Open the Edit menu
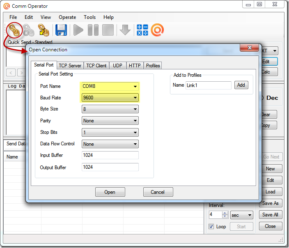Image resolution: width=289 pixels, height=248 pixels. pyautogui.click(x=29, y=17)
